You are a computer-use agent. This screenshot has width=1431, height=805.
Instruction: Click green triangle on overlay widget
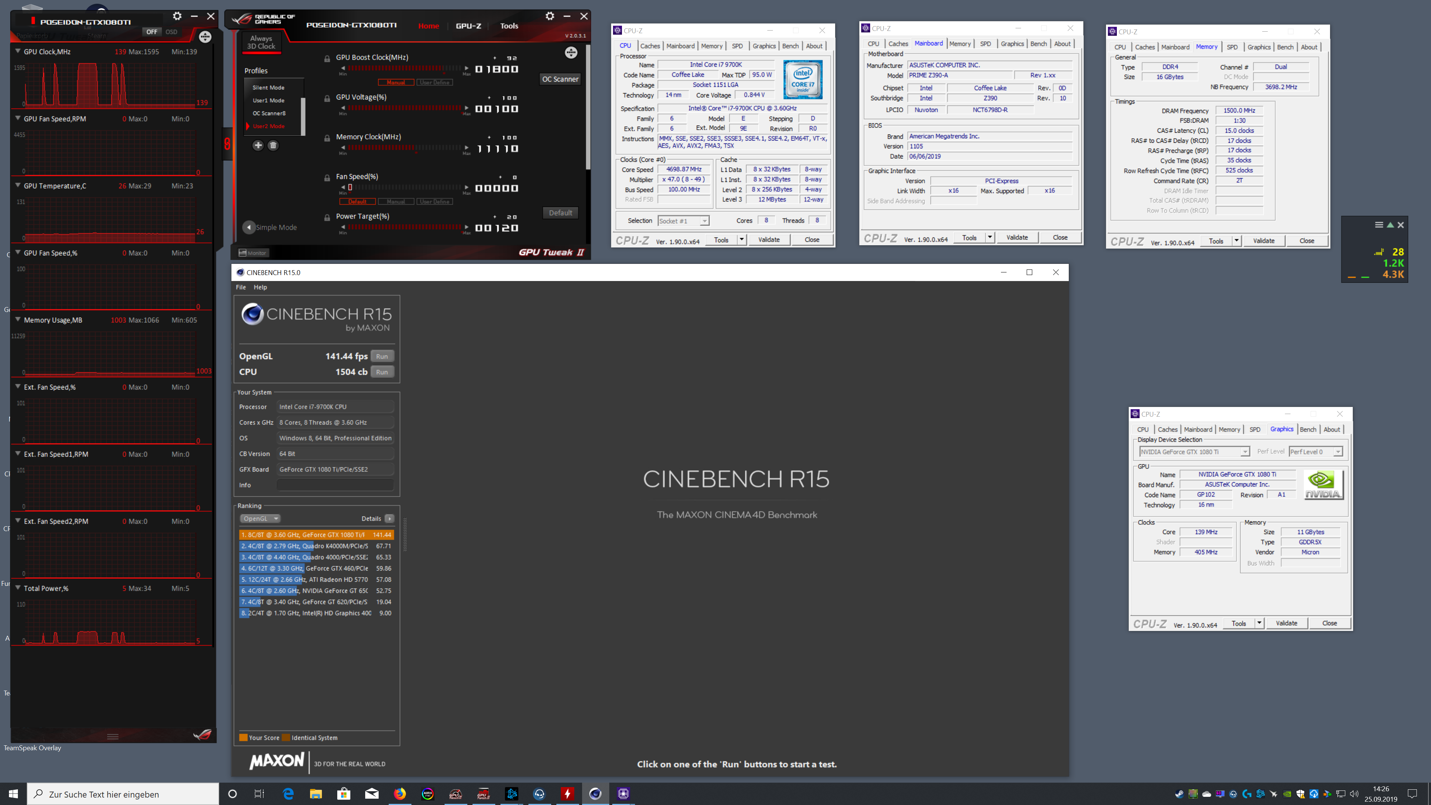(1390, 225)
